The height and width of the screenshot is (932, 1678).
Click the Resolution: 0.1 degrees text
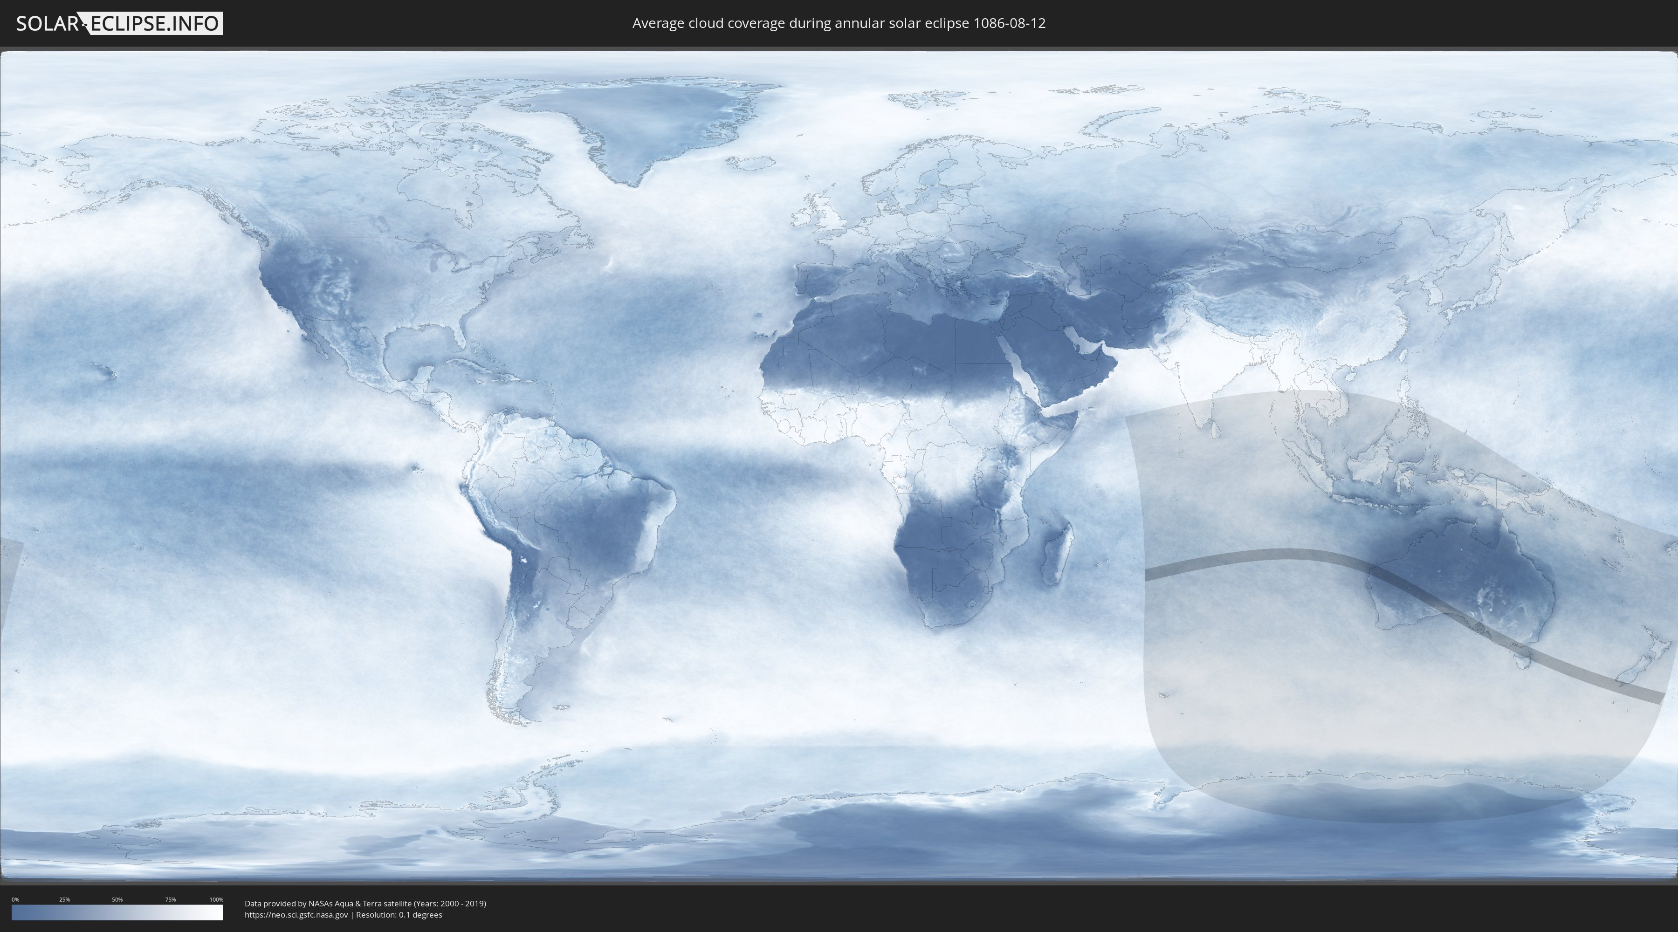click(x=399, y=914)
